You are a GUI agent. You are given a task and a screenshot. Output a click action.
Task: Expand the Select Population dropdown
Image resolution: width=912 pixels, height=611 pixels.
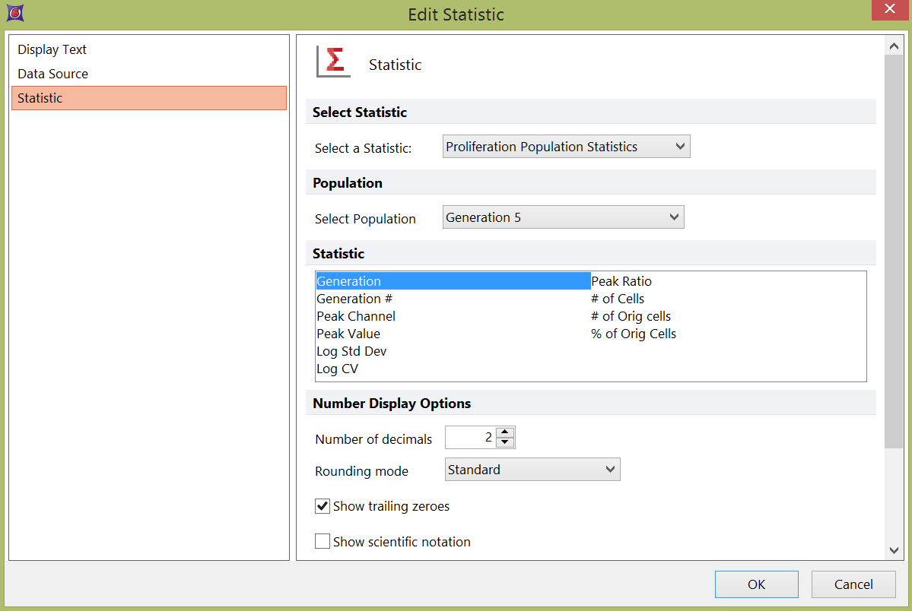(x=563, y=217)
